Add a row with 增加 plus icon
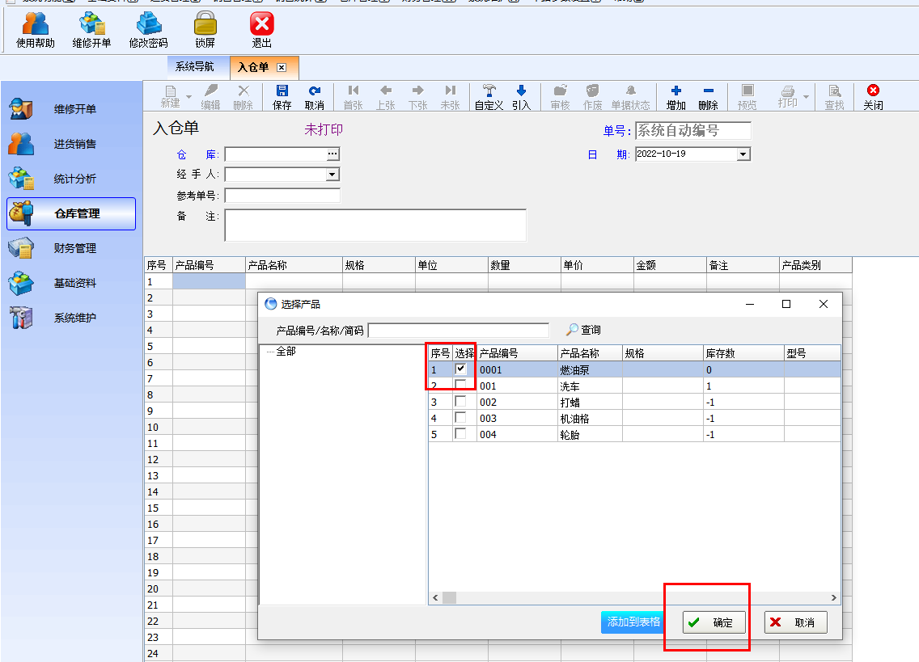Viewport: 919px width, 662px height. (x=675, y=97)
